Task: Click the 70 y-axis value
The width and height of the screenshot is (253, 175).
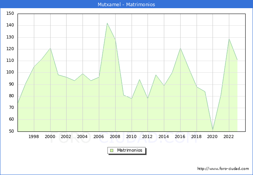Action: 11,108
